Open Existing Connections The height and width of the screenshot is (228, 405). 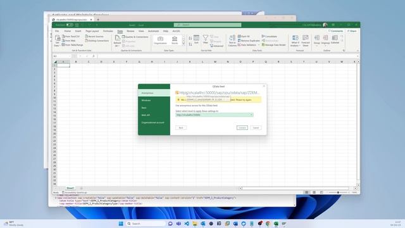[97, 41]
